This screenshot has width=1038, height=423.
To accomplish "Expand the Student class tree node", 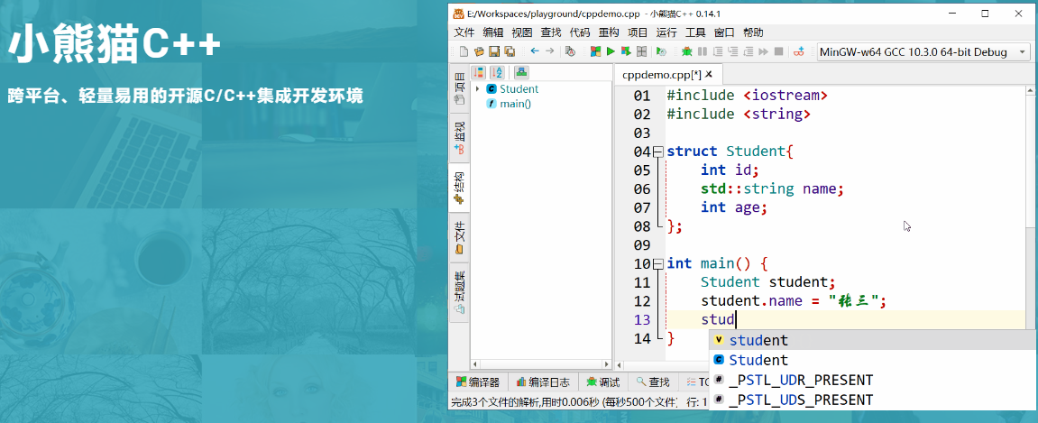I will click(x=477, y=88).
